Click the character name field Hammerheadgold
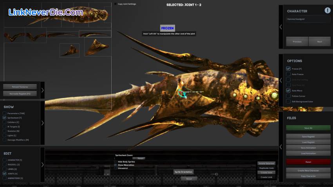Viewport: 333px width, 187px height. tap(308, 19)
